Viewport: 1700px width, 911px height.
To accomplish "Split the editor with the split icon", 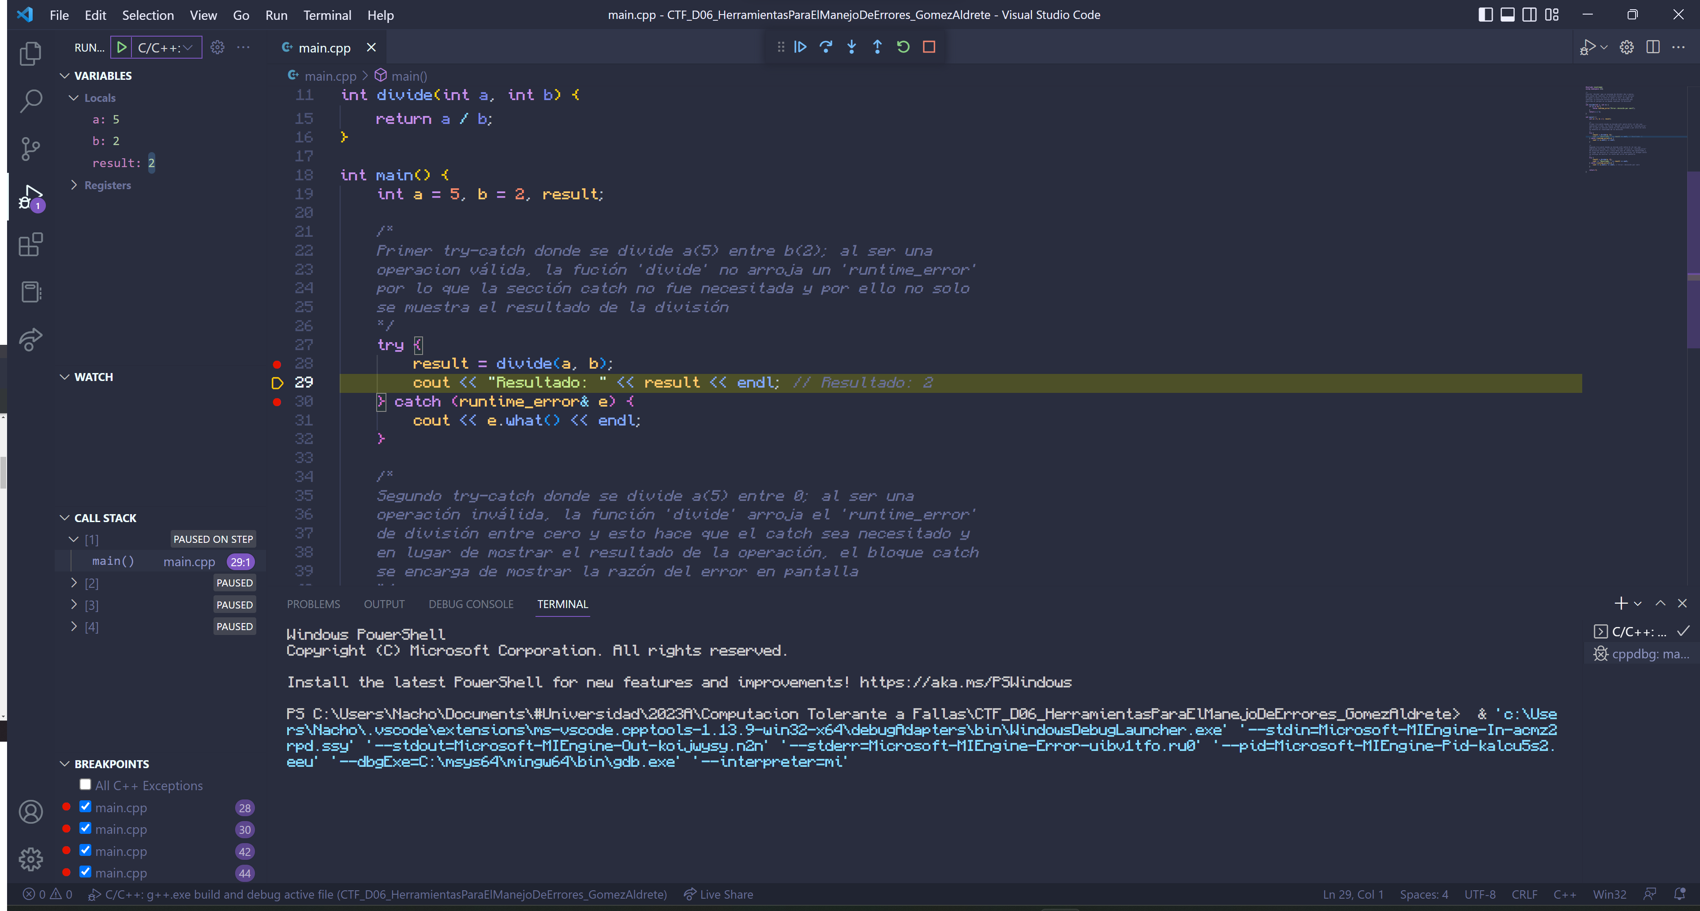I will [x=1653, y=47].
